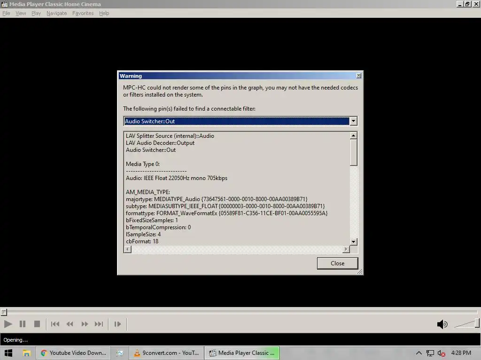The image size is (481, 360).
Task: Open the View menu
Action: pyautogui.click(x=21, y=13)
